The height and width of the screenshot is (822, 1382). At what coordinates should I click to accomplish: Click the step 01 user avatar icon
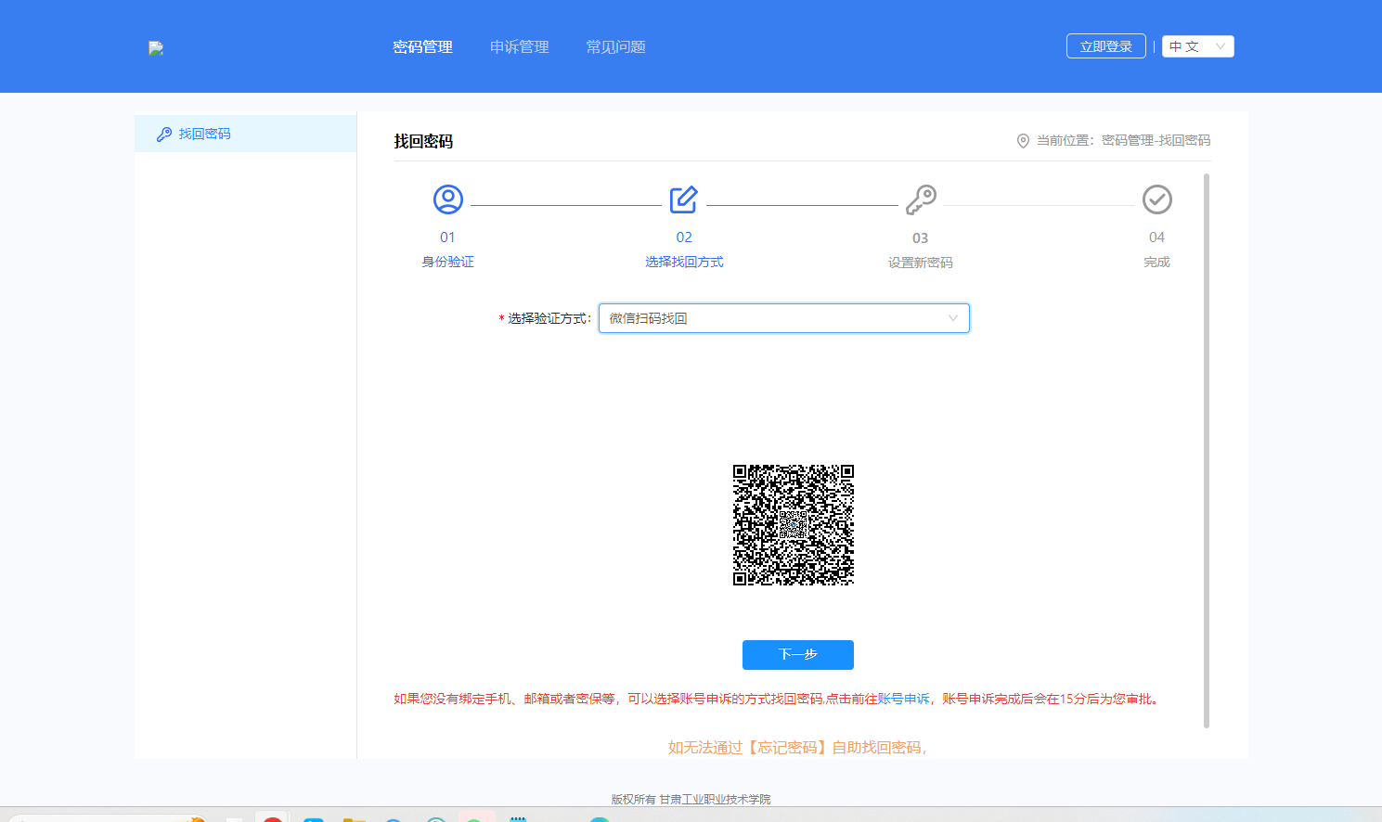pos(448,199)
